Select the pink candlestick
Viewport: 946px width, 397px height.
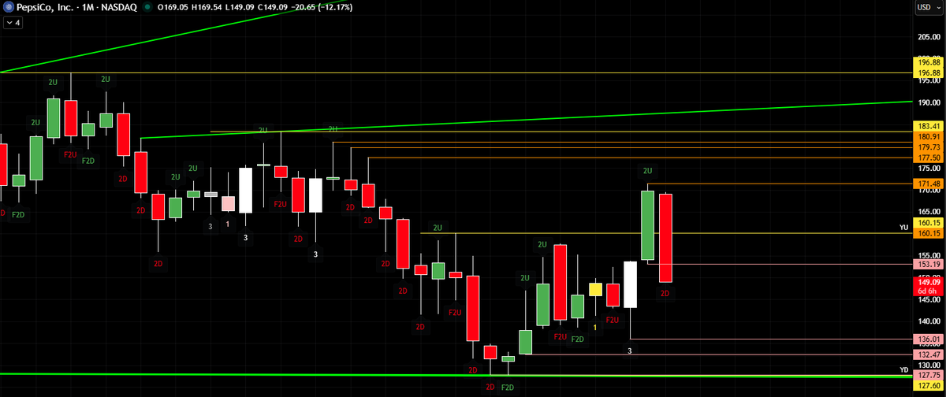228,203
